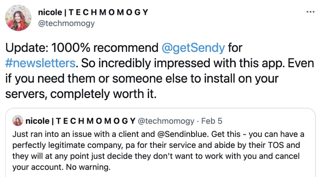Click the display name in the quoted tweet header
Image resolution: width=324 pixels, height=177 pixels.
pyautogui.click(x=80, y=121)
